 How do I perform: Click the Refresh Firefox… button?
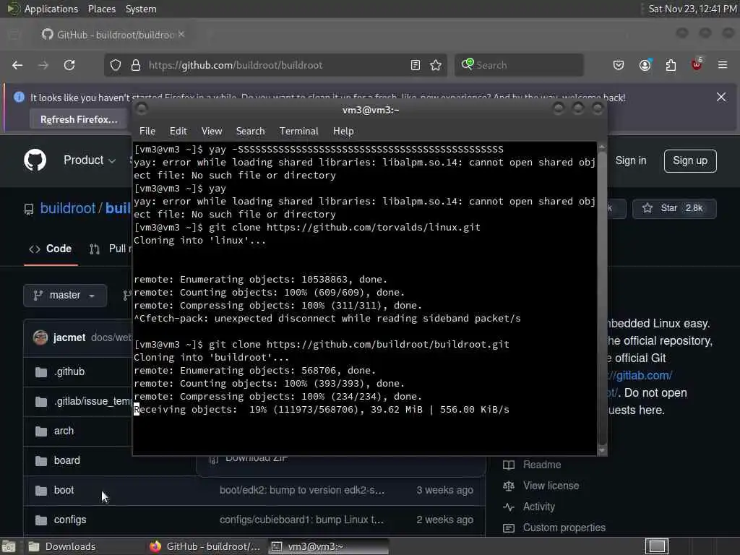(79, 119)
